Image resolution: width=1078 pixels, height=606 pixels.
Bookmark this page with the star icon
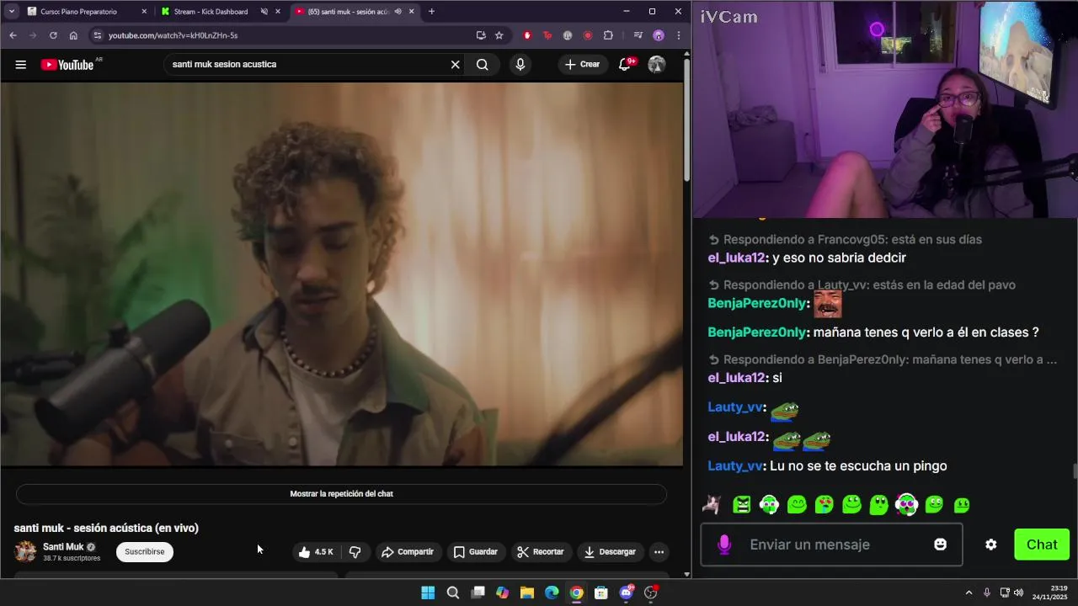499,35
